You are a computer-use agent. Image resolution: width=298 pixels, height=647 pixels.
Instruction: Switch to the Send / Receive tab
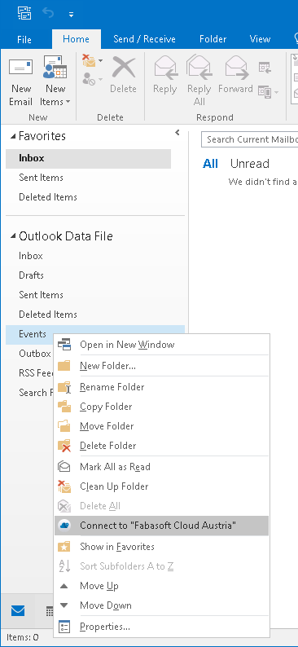[x=144, y=39]
